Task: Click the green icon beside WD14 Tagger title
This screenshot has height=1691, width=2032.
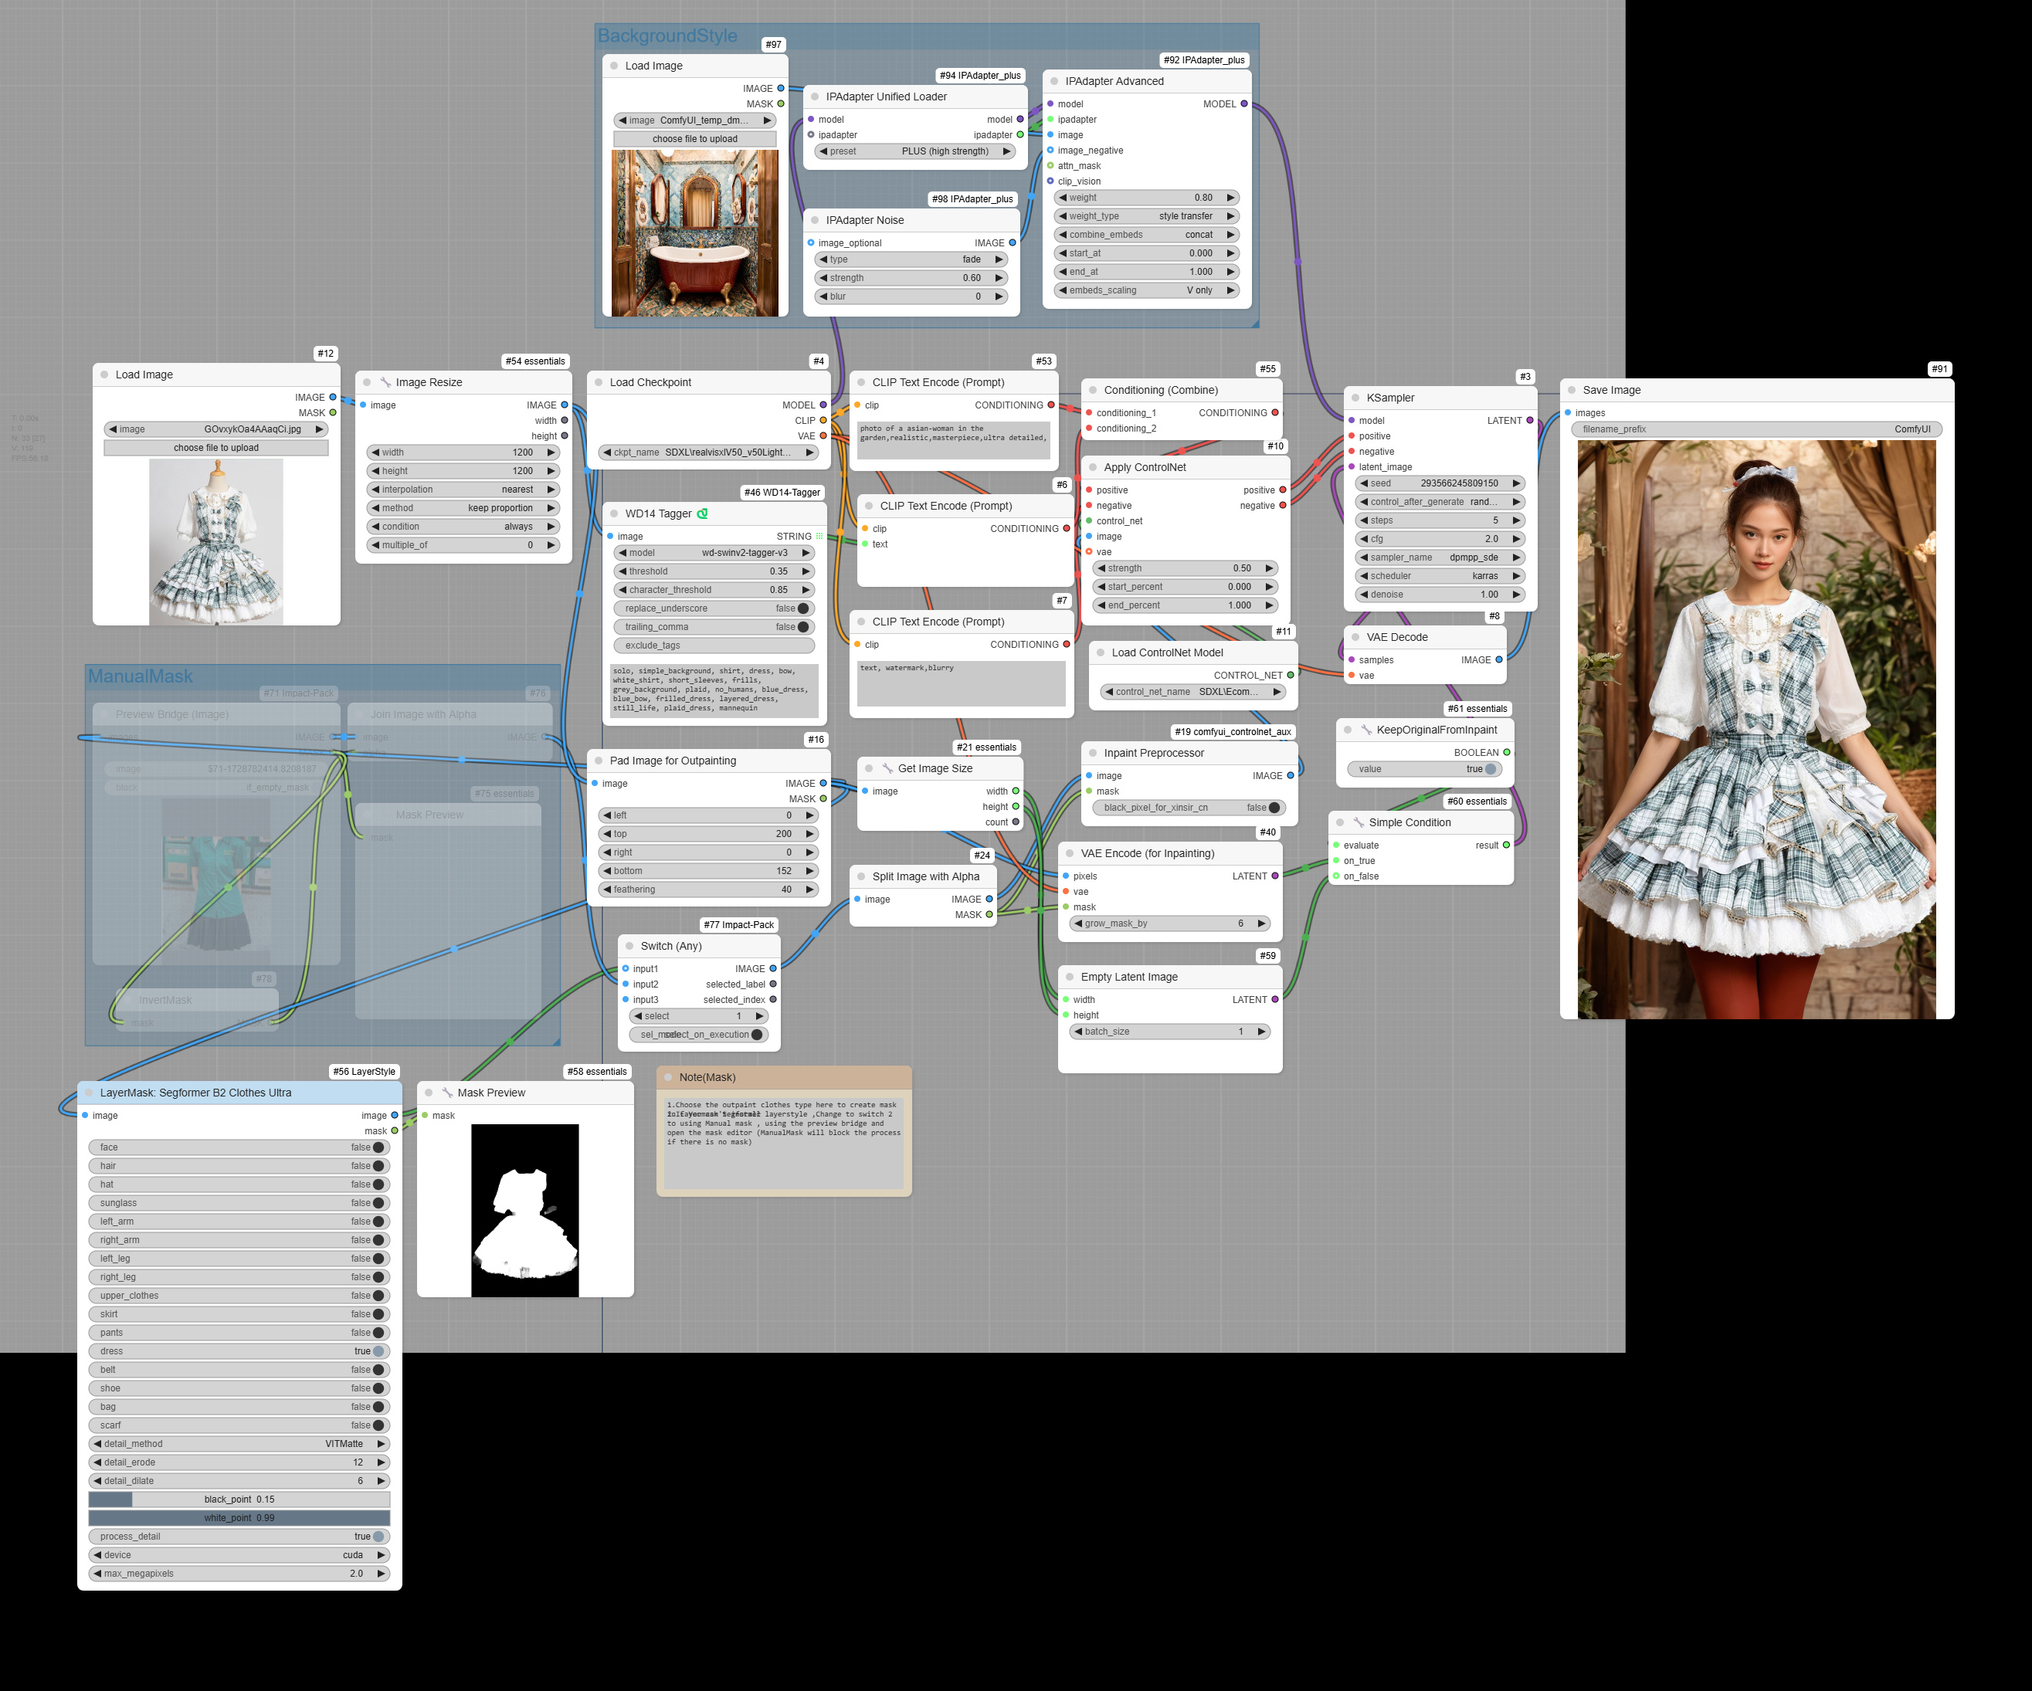Action: [x=703, y=513]
